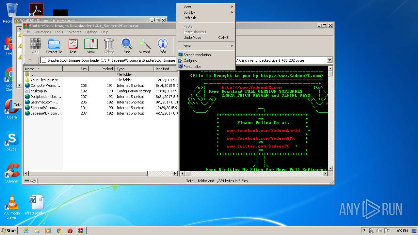The height and width of the screenshot is (235, 418).
Task: Go up one folder level arrow
Action: pyautogui.click(x=30, y=60)
